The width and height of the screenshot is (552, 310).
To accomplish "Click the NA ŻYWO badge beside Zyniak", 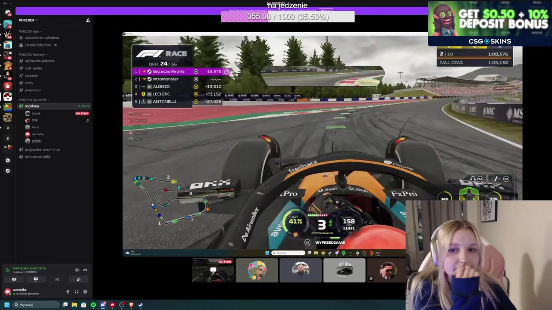I will 82,113.
